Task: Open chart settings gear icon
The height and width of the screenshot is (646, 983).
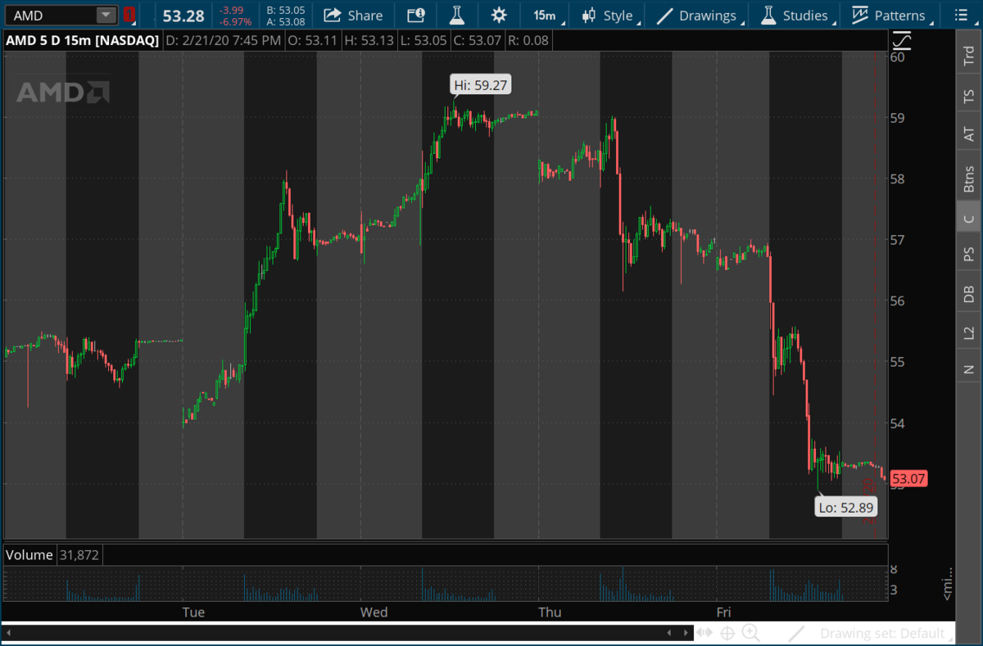Action: click(x=499, y=16)
